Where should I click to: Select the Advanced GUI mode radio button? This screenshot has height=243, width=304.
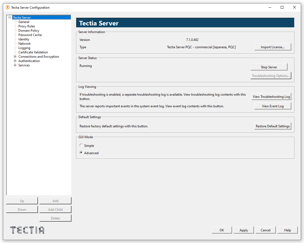81,153
